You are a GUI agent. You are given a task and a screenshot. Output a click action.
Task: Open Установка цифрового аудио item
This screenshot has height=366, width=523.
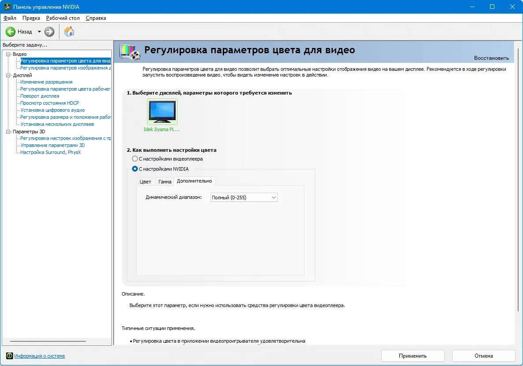click(53, 110)
